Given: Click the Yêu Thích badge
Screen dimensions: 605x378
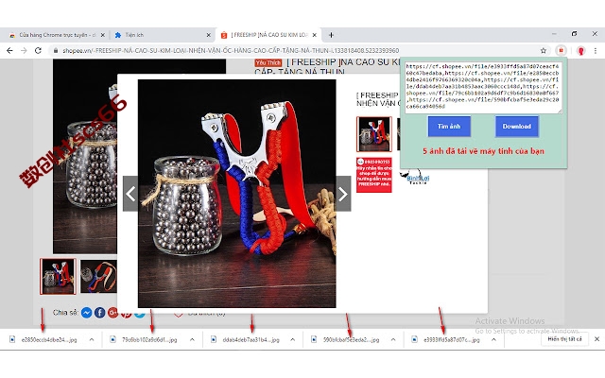Looking at the screenshot, I should (268, 62).
